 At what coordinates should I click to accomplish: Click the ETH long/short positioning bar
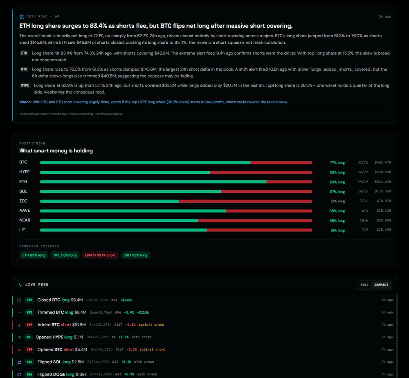176,182
